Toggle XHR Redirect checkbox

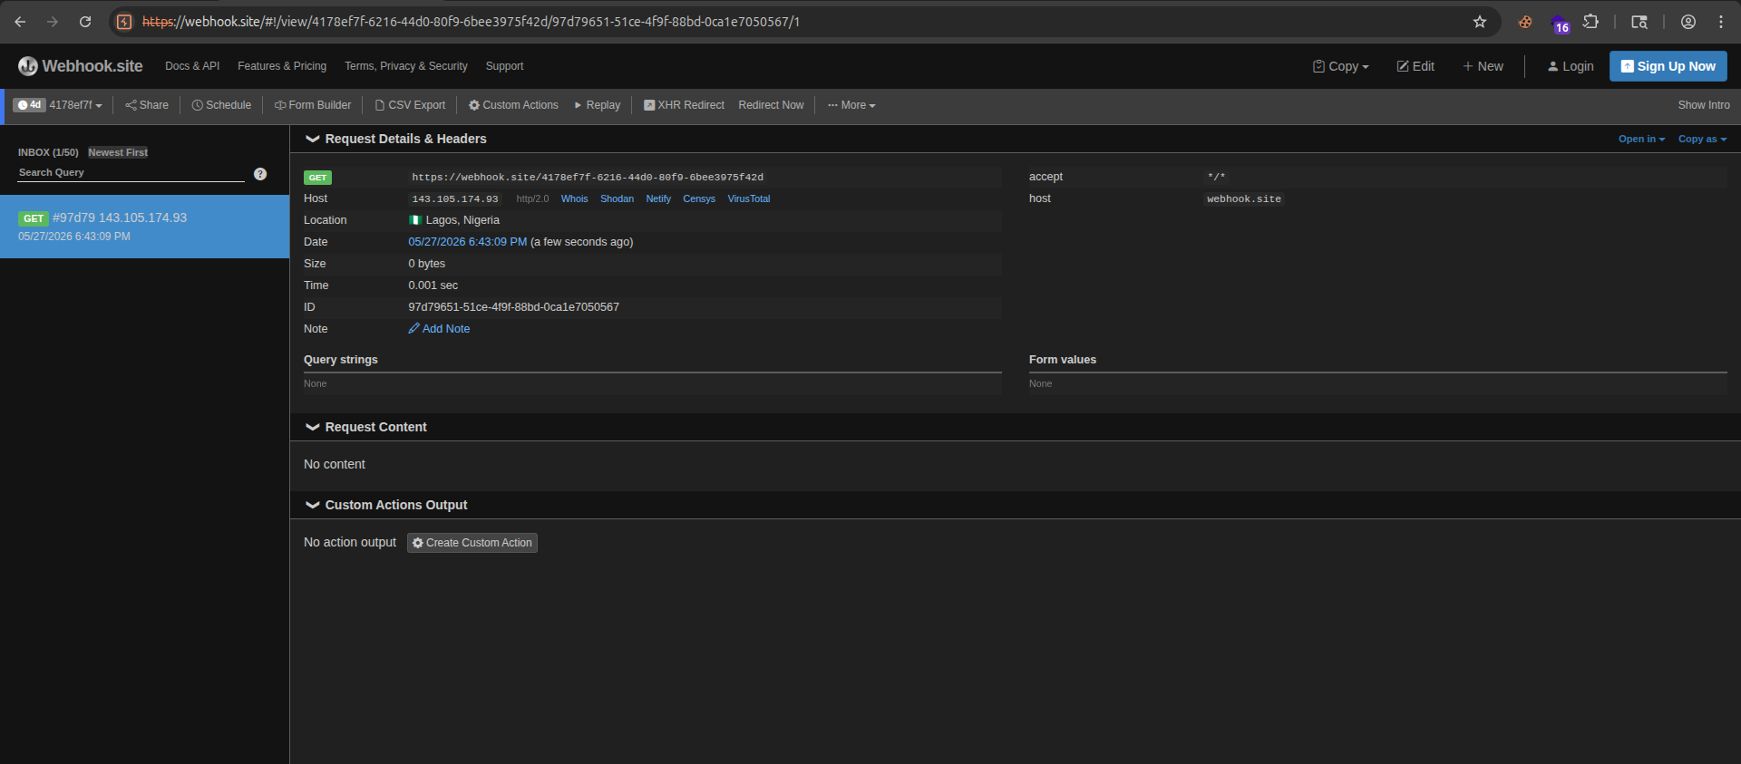(649, 105)
